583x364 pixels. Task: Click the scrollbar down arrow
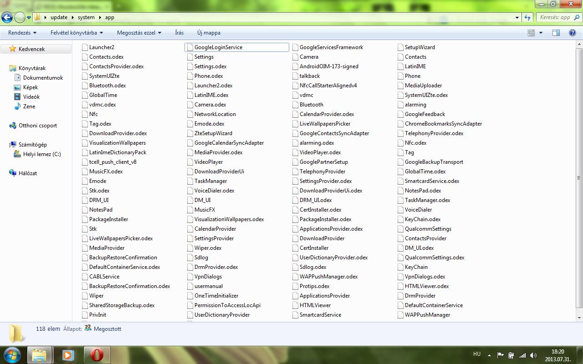coord(579,318)
